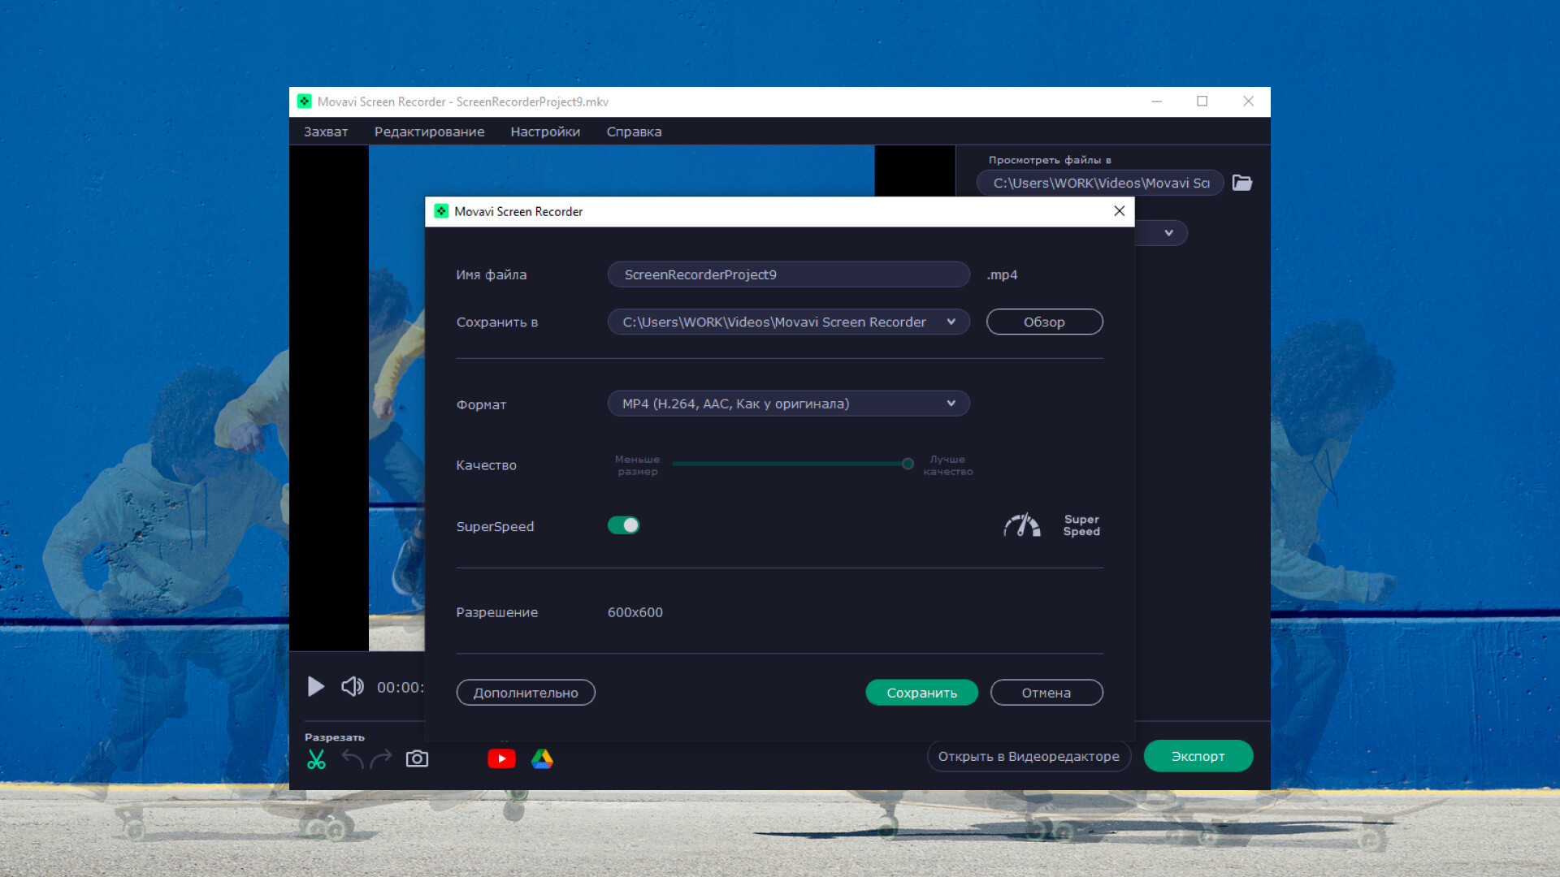Open the Захват menu
The width and height of the screenshot is (1560, 877).
[326, 132]
